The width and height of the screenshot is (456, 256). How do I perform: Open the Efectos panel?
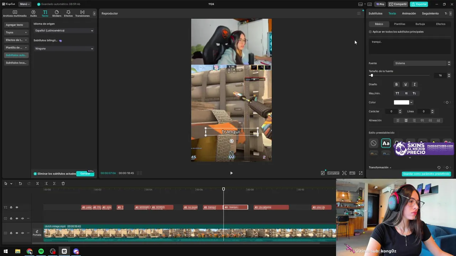coord(68,14)
